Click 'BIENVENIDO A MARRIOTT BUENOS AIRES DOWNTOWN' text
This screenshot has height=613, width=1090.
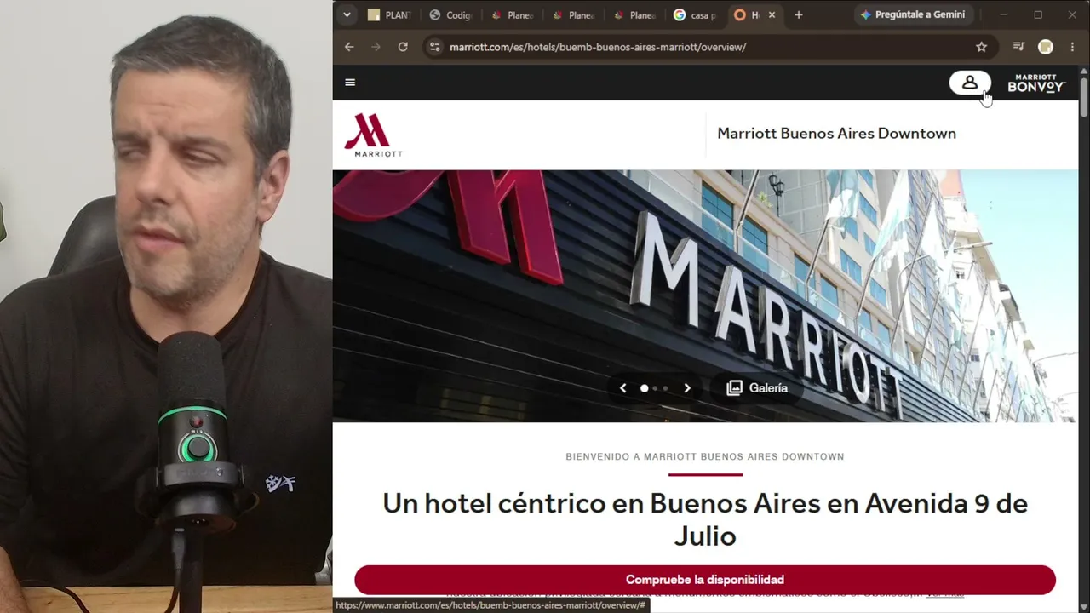pos(705,457)
